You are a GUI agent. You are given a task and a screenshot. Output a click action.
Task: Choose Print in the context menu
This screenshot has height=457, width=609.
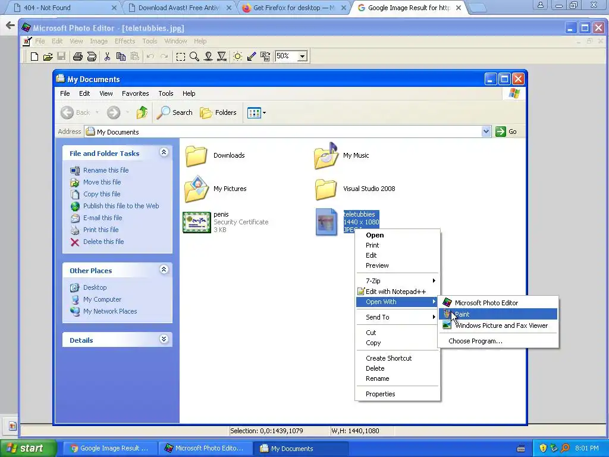(x=398, y=245)
